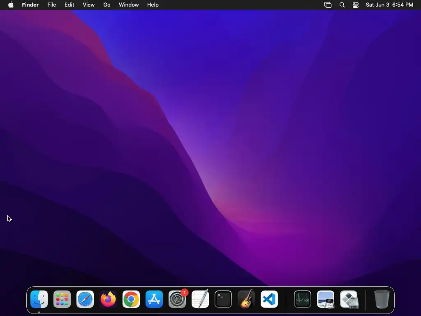Screen dimensions: 421x316
Task: Launch Firefox from the Dock
Action: coord(108,299)
